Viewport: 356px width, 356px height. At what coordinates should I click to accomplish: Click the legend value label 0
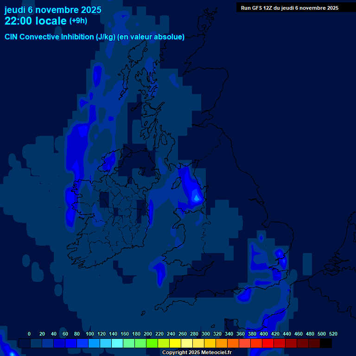coord(29,334)
